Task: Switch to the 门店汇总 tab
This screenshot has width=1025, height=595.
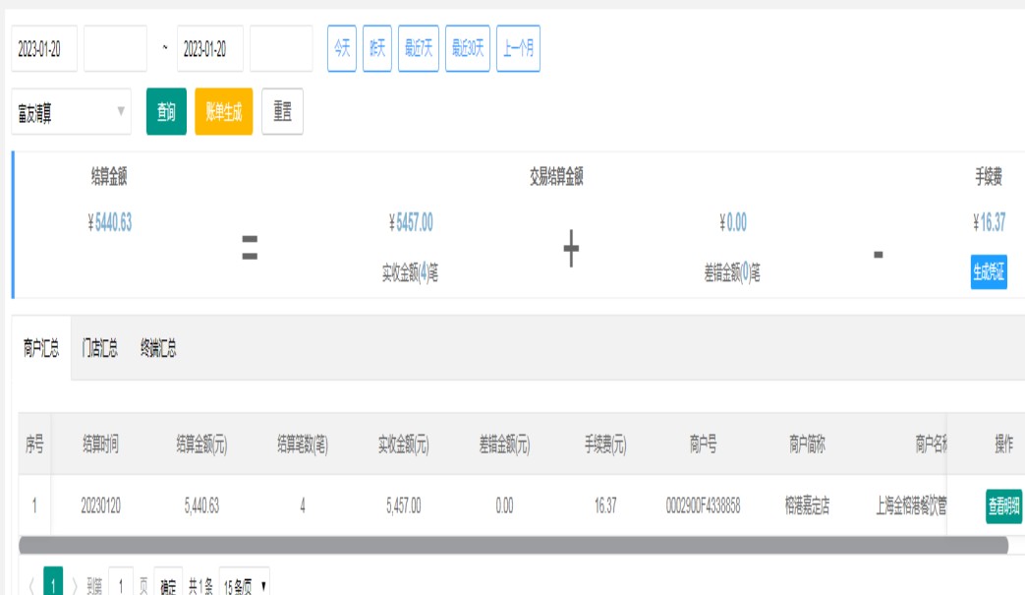Action: [99, 348]
